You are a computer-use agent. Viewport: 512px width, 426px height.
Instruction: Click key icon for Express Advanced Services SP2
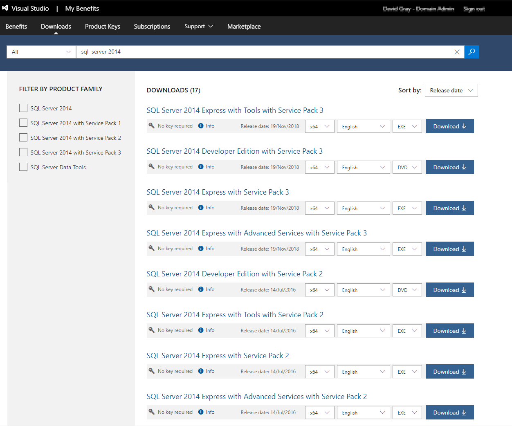[x=151, y=412]
